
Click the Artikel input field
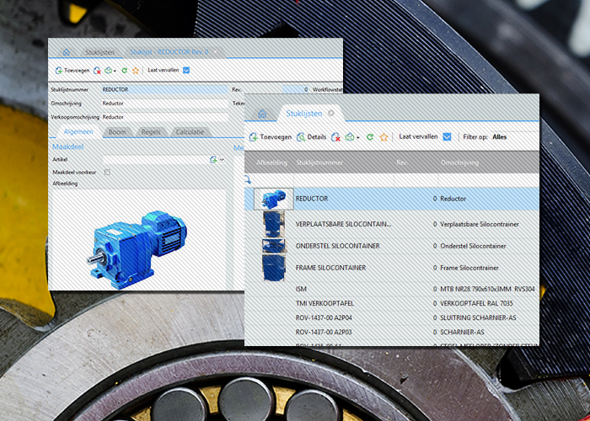(155, 160)
